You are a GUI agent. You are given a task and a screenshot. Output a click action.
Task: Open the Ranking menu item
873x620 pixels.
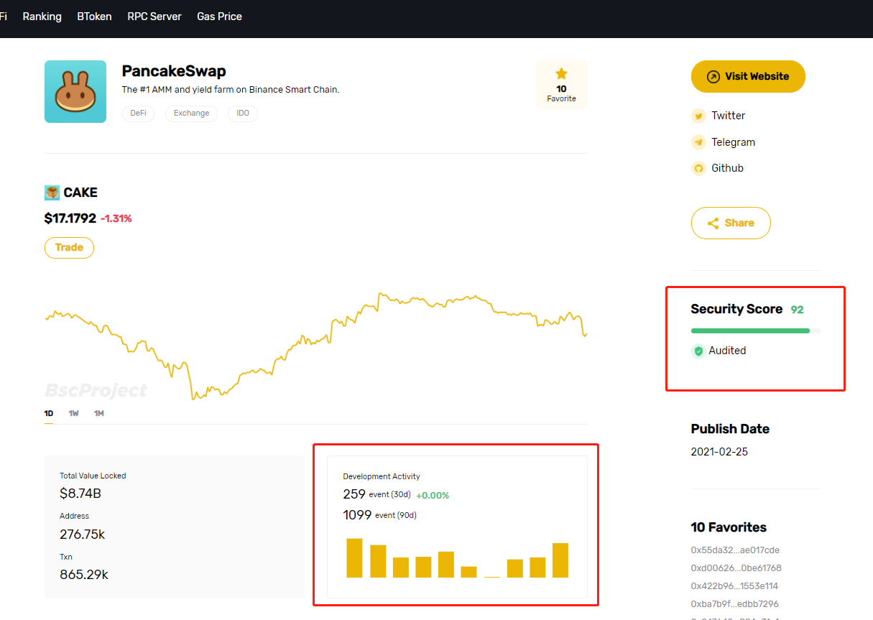pyautogui.click(x=42, y=17)
